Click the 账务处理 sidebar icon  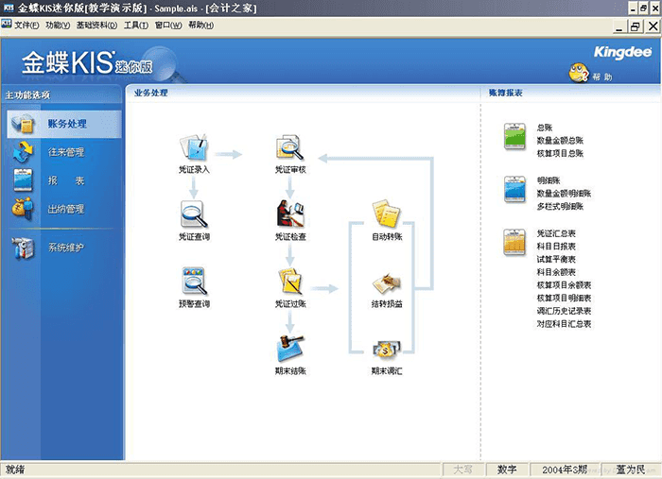[23, 124]
